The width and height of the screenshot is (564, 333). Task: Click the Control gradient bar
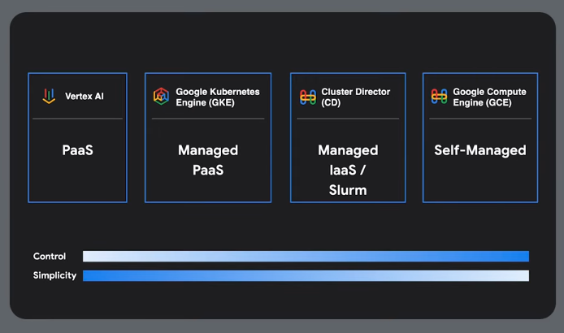[306, 257]
